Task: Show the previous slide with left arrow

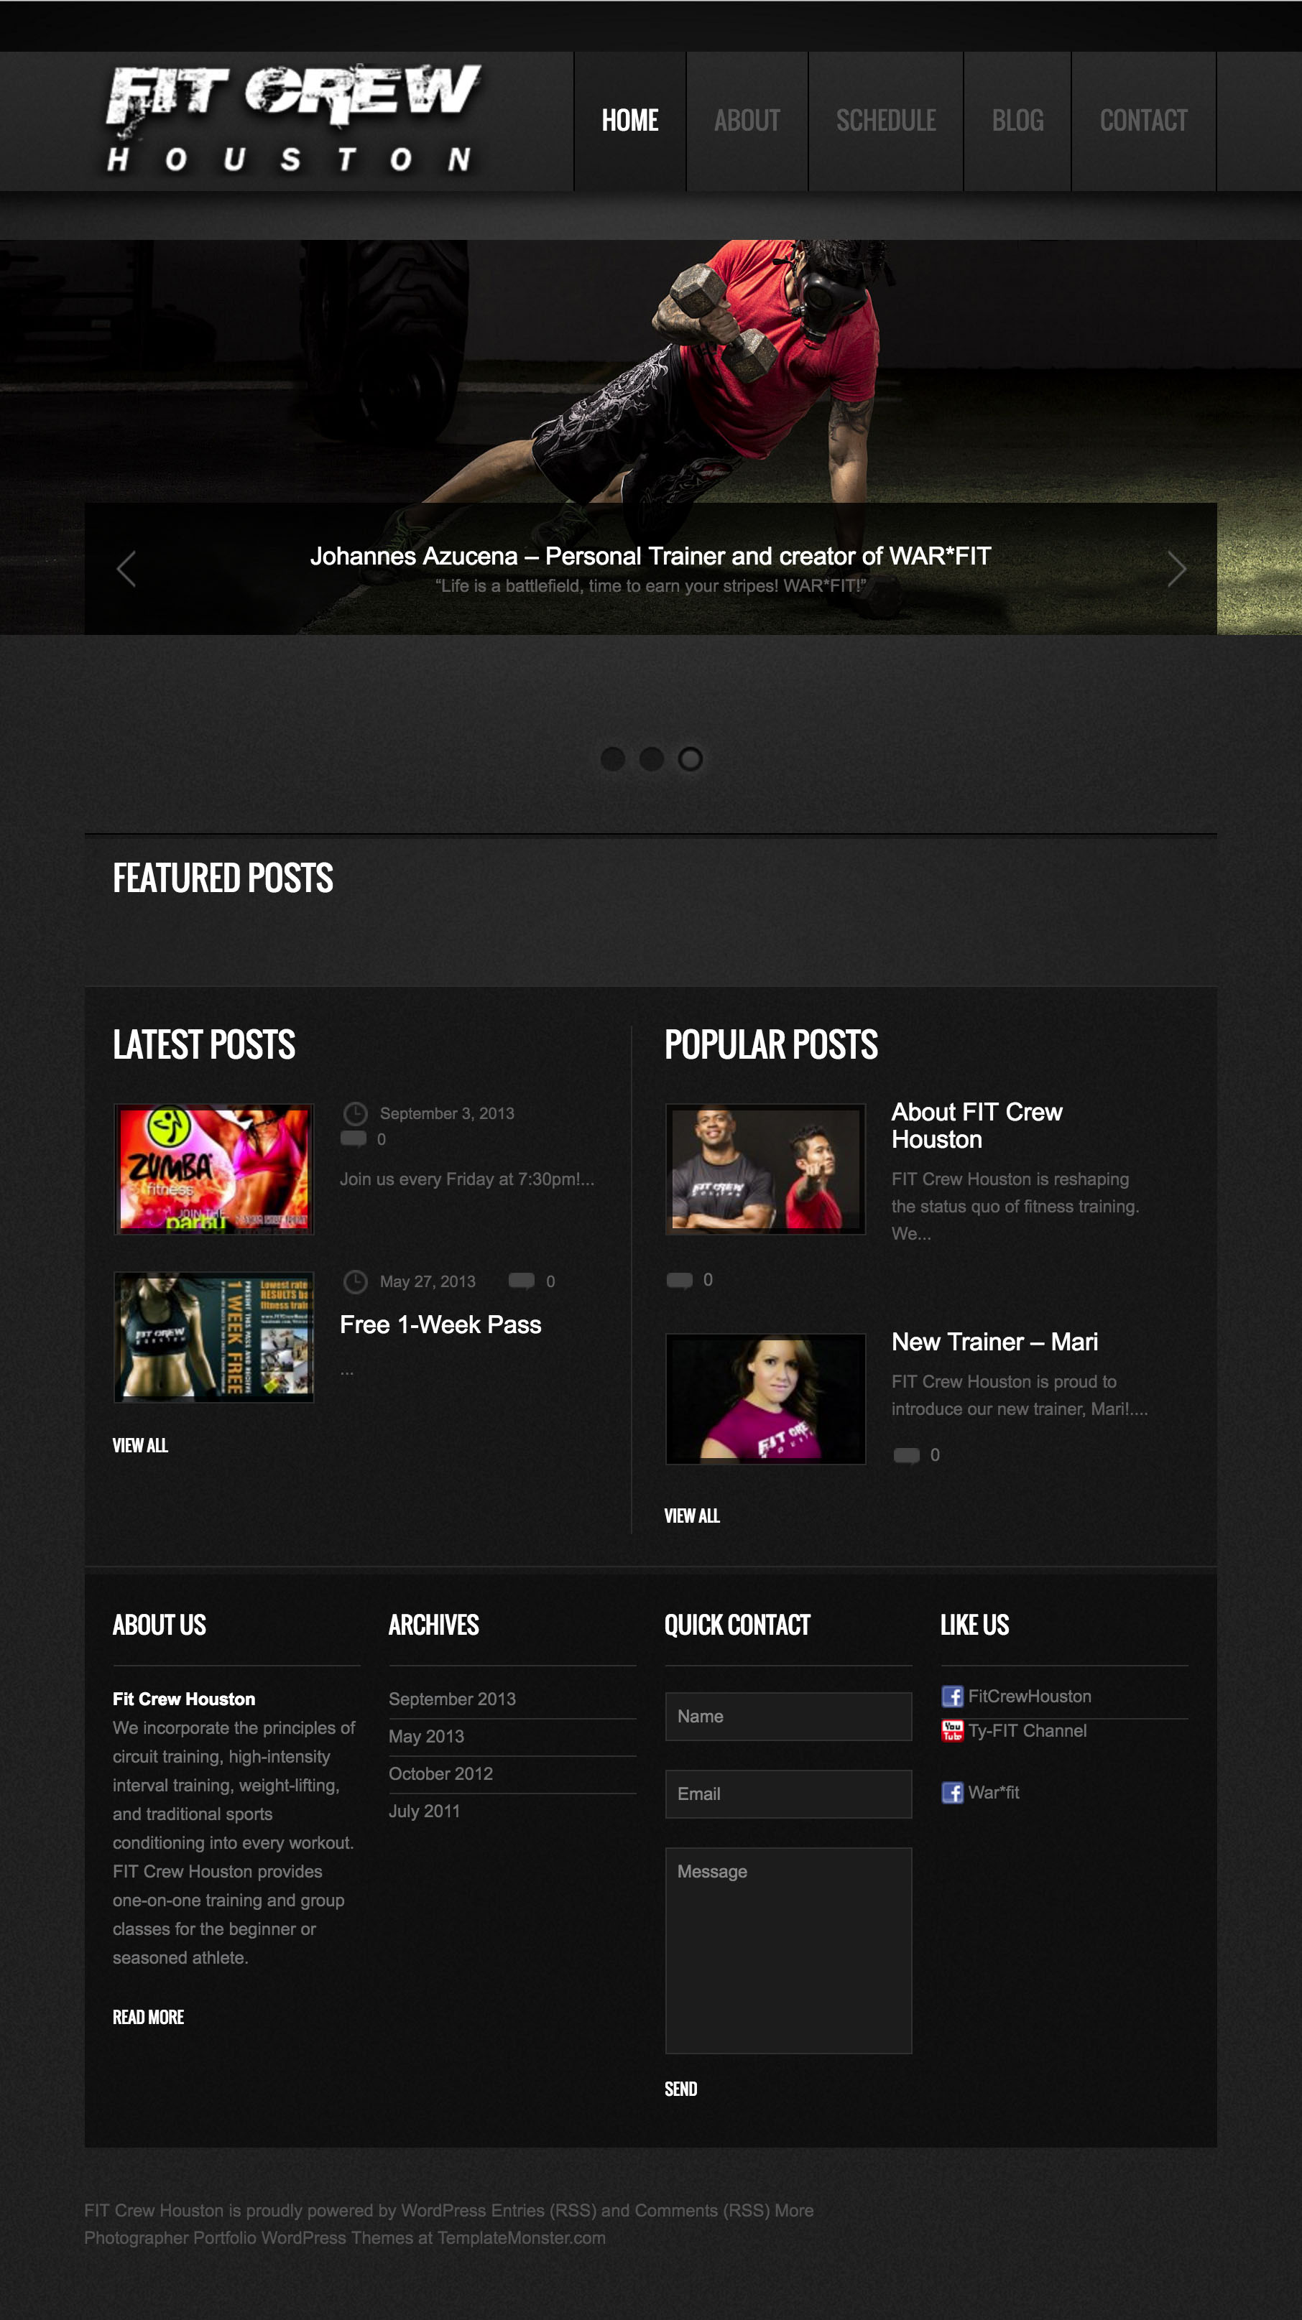Action: [126, 568]
